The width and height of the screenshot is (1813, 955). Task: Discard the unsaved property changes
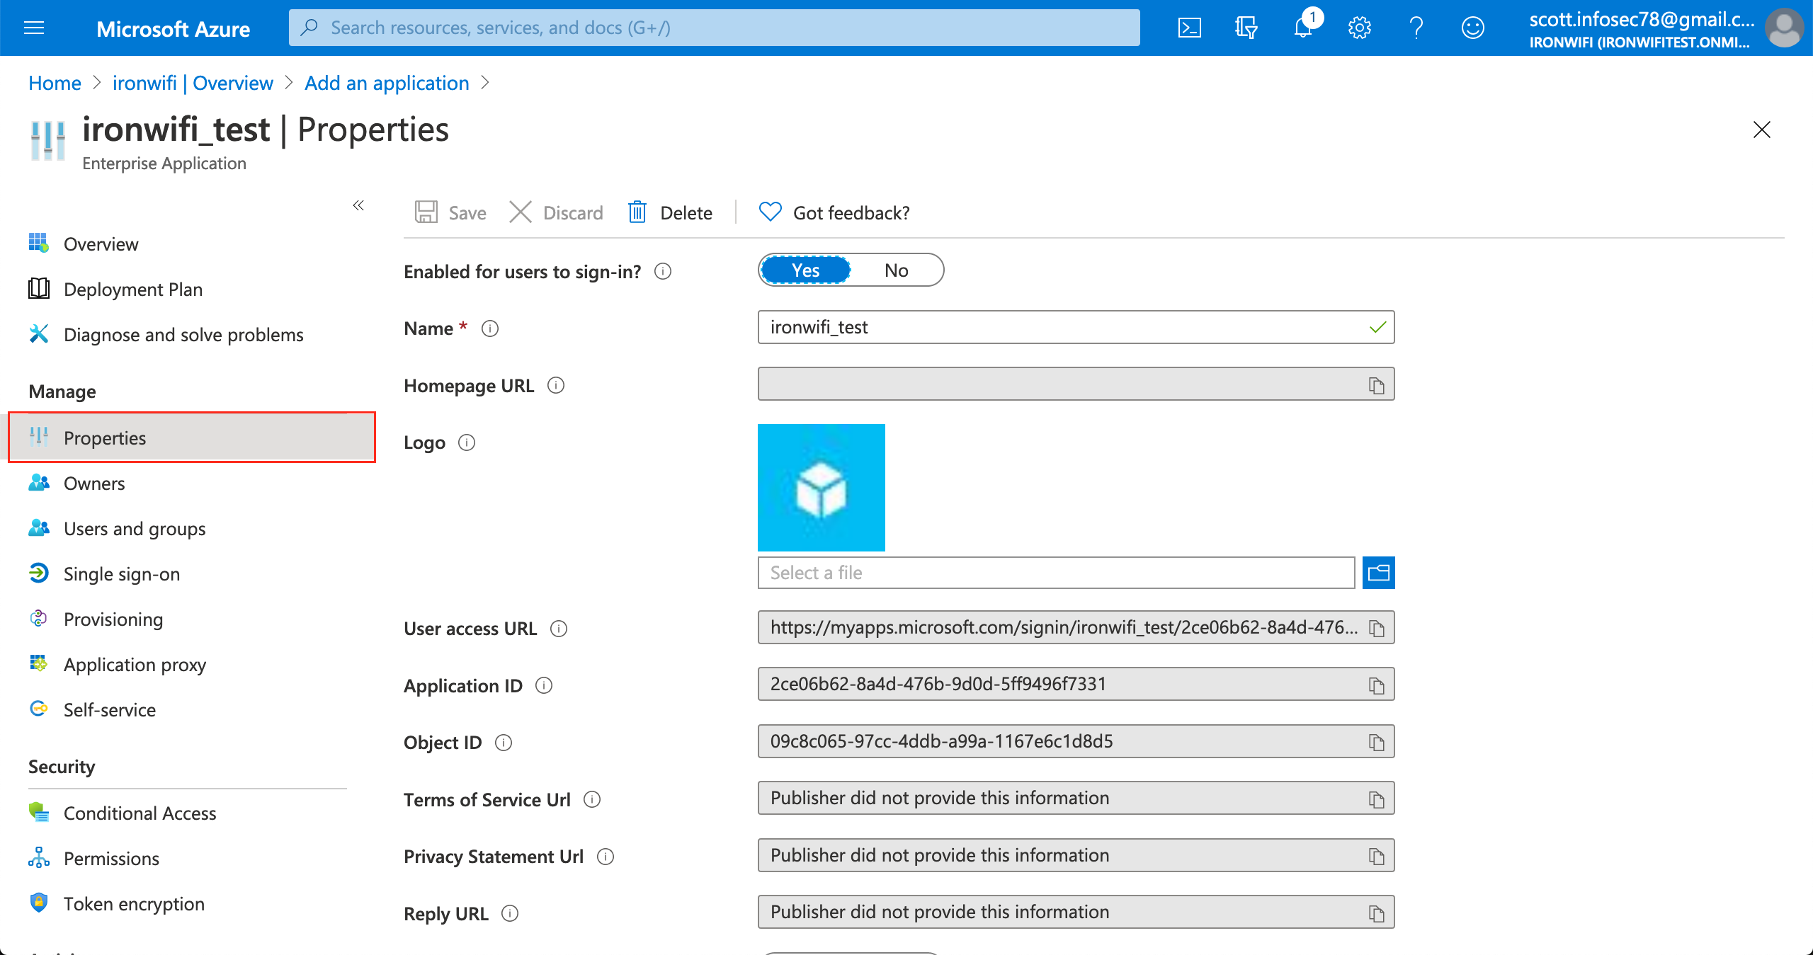[x=557, y=212]
